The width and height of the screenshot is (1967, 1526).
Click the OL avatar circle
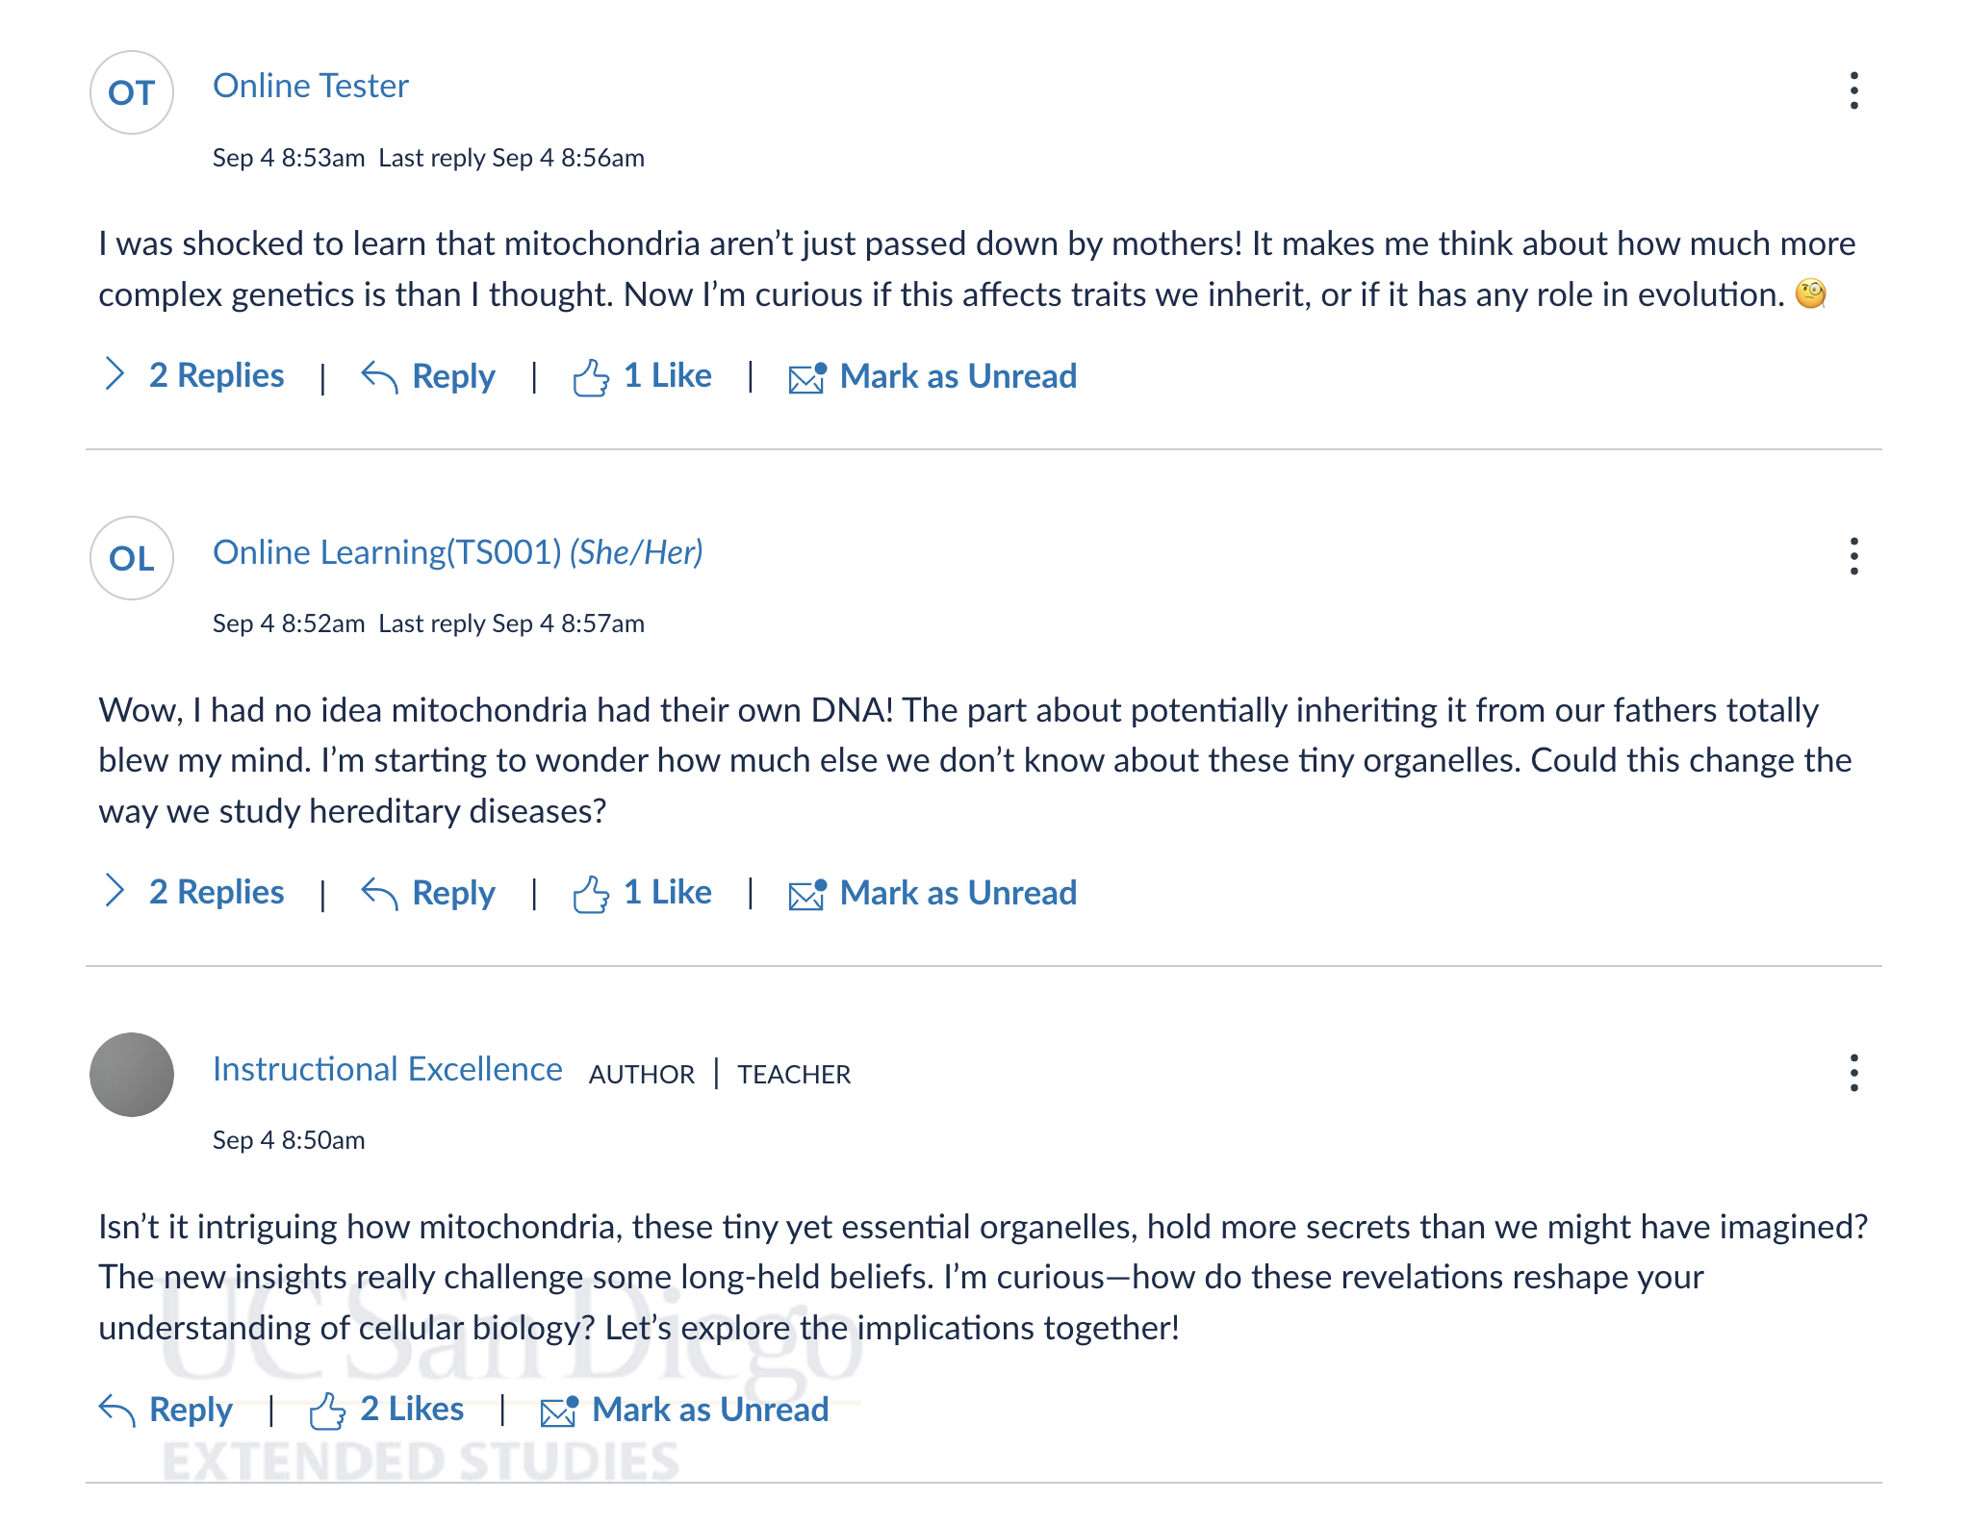coord(132,558)
